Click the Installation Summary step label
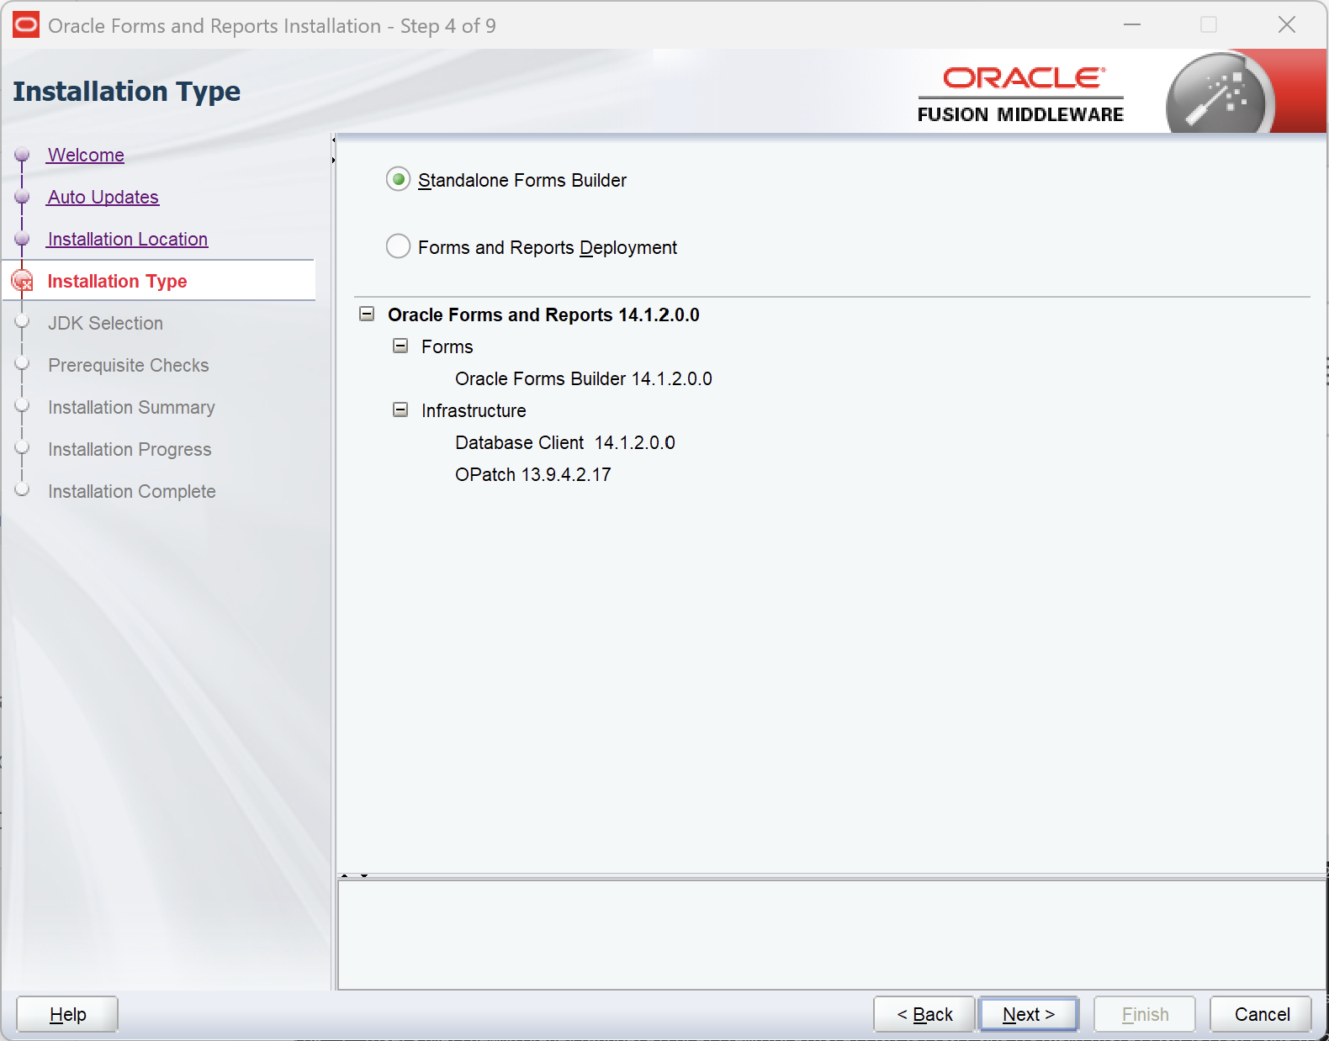This screenshot has height=1041, width=1329. [x=131, y=407]
